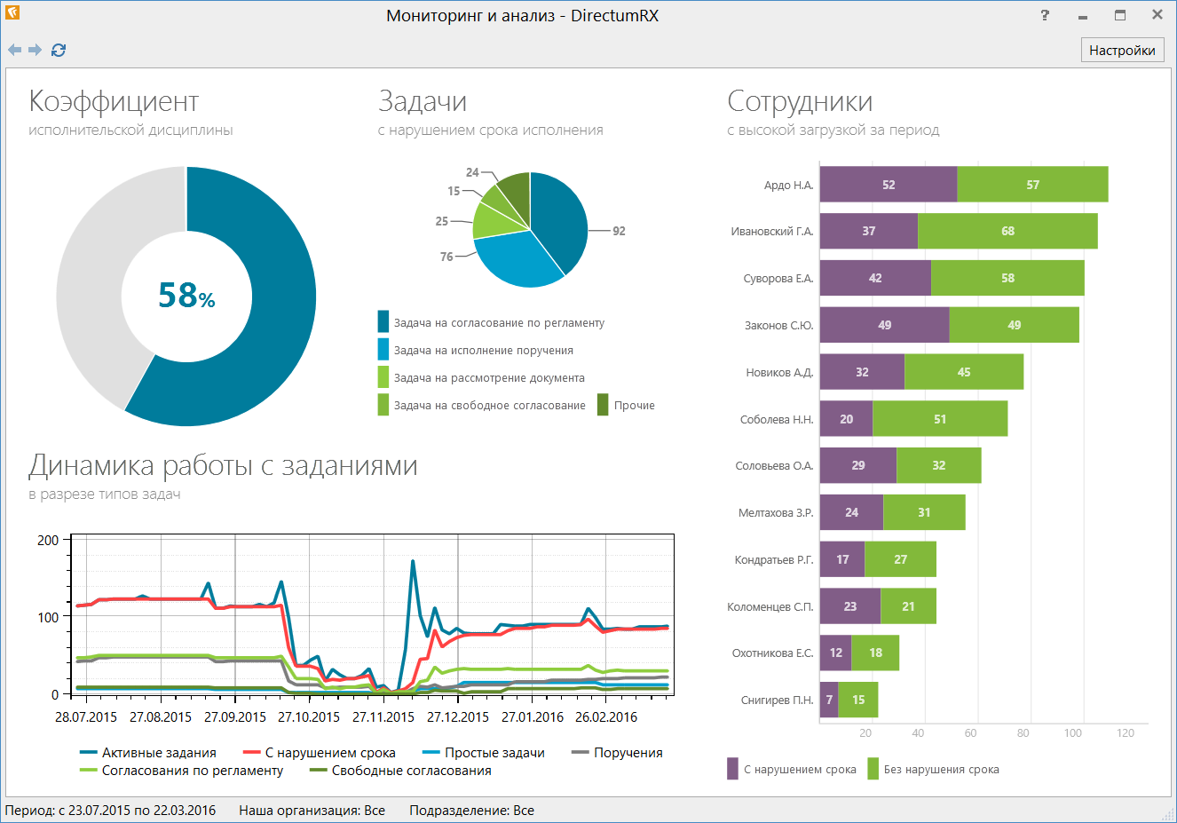Click Снигирев П.Н. green bar segment 15
The height and width of the screenshot is (823, 1177).
[858, 700]
